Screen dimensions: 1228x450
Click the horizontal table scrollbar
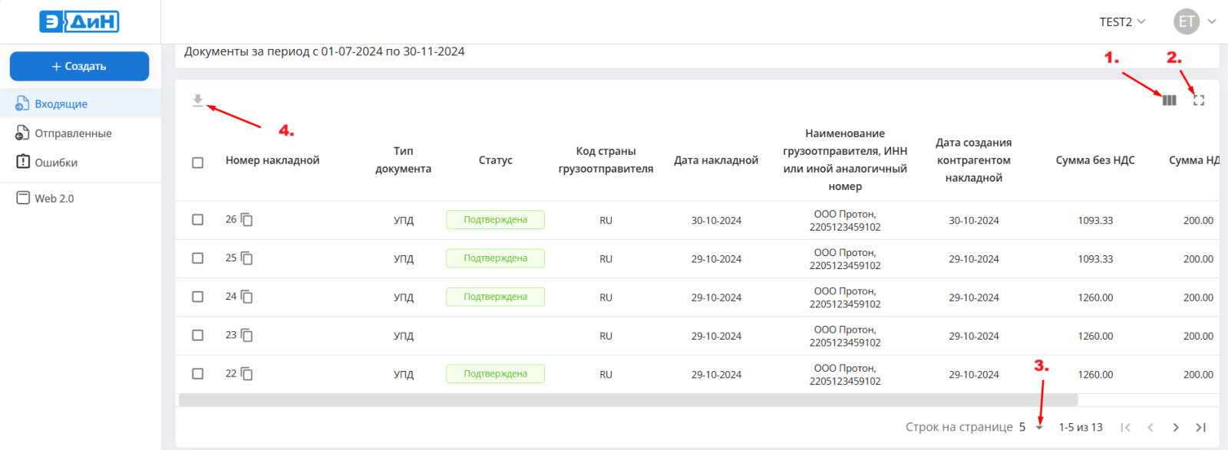pos(628,400)
